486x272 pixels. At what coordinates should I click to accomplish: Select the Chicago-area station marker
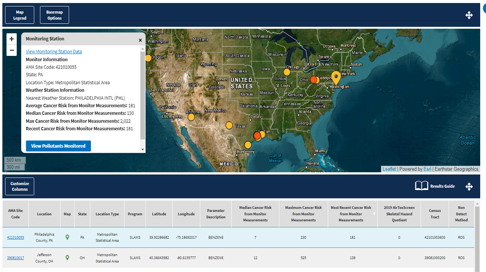(287, 72)
